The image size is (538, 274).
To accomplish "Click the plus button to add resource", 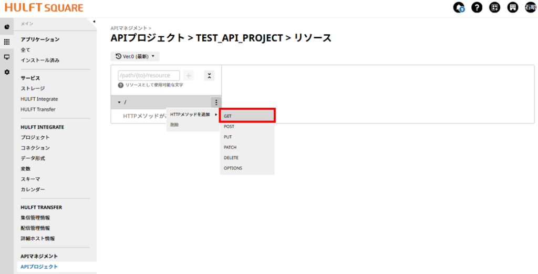I will tap(189, 76).
